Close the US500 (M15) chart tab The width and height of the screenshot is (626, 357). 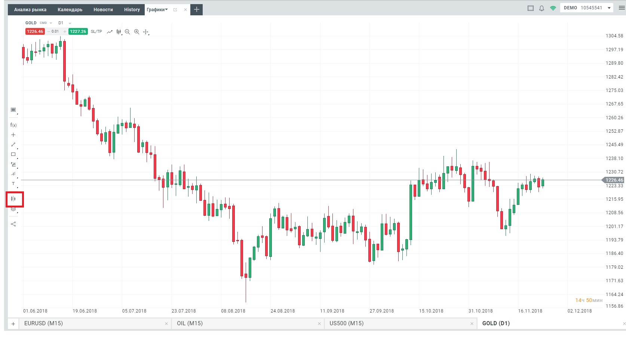point(472,324)
